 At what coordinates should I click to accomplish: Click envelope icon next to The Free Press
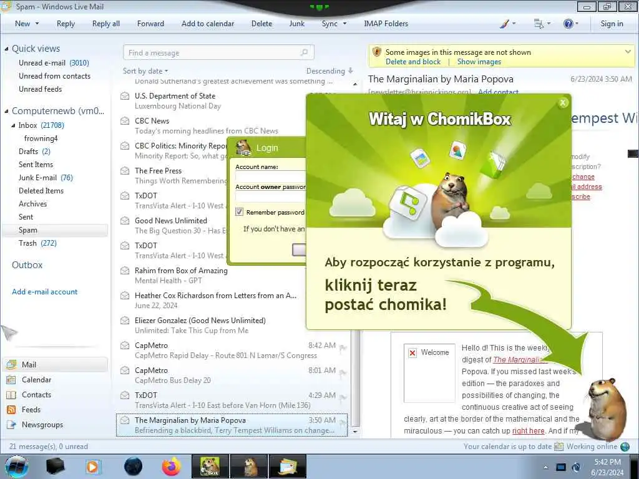pos(125,171)
